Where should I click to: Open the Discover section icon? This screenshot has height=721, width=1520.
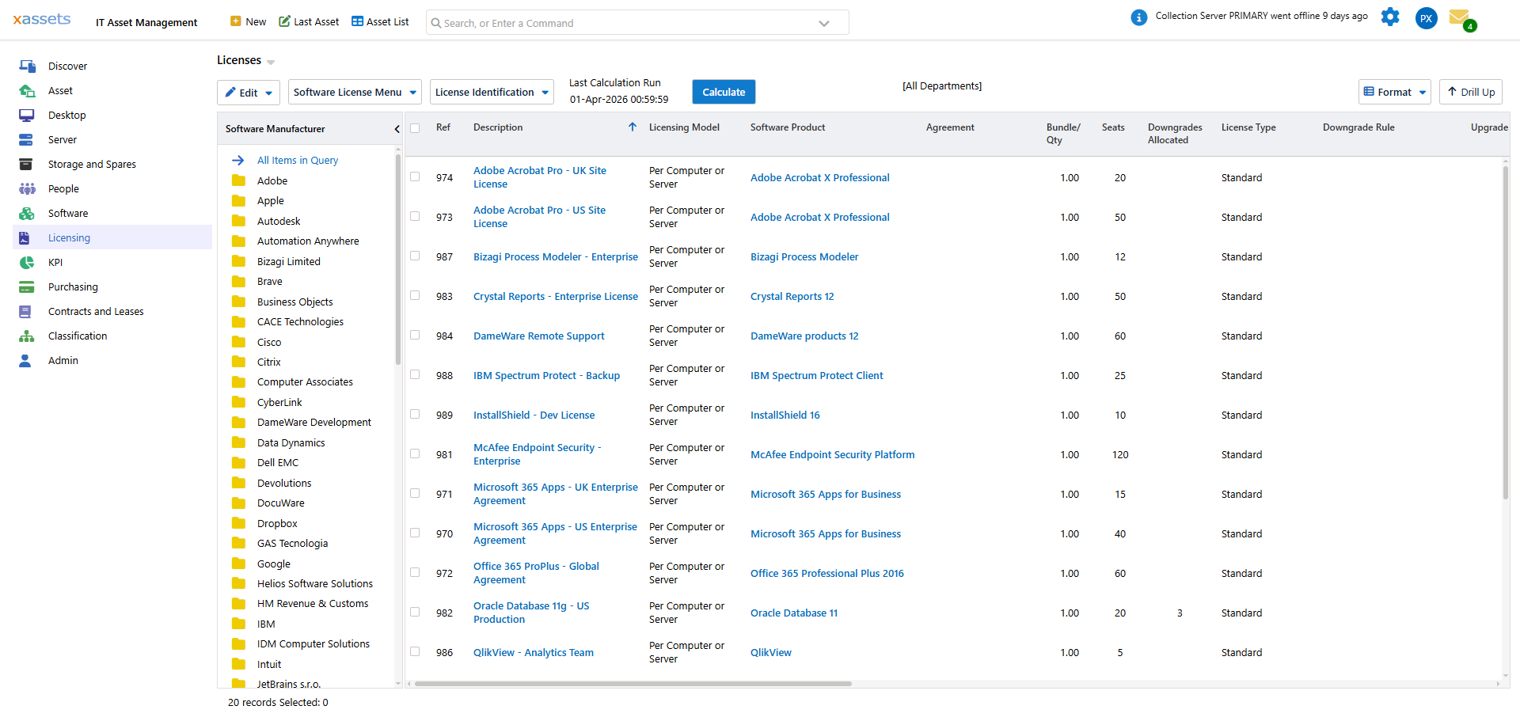tap(27, 66)
